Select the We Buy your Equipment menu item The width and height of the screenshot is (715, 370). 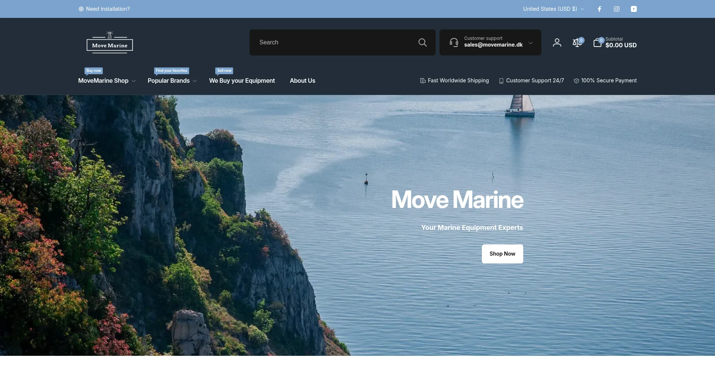(241, 80)
